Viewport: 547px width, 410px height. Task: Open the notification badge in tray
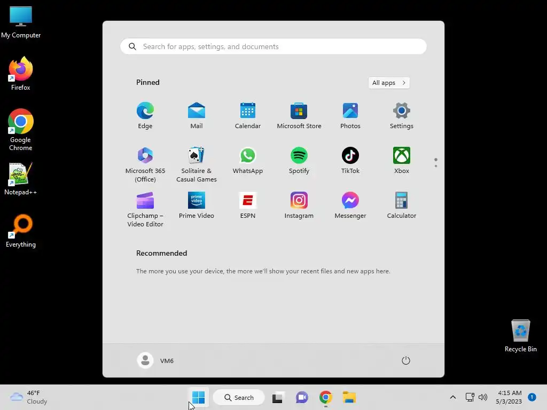click(532, 397)
